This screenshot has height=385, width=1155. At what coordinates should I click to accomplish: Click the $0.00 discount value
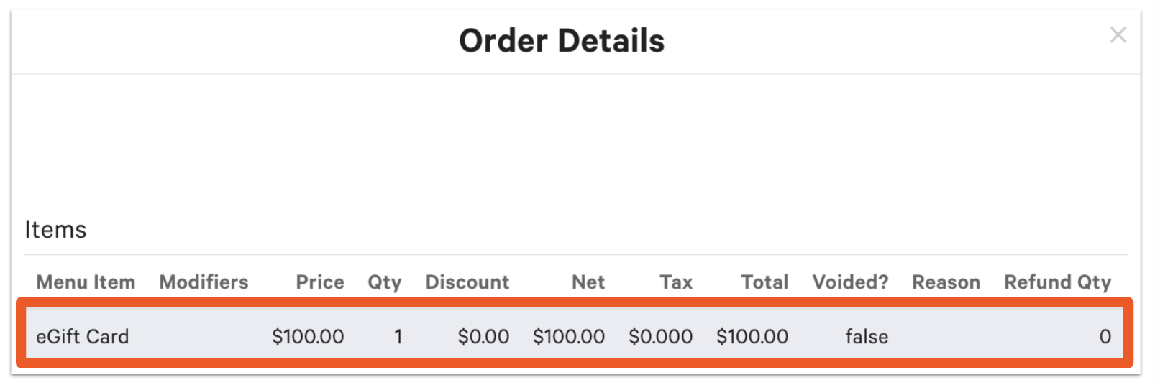[483, 336]
